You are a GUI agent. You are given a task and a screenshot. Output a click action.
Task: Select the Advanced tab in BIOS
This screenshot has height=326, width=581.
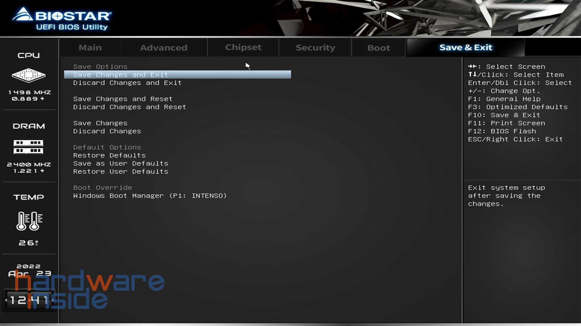(x=164, y=47)
